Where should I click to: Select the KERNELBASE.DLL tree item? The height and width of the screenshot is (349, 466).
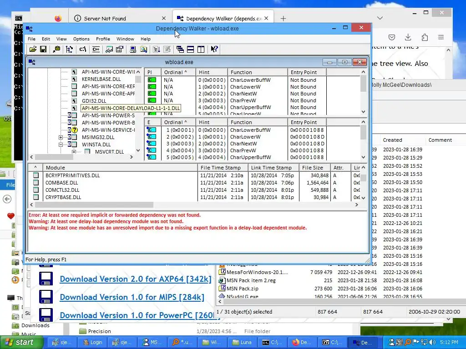[101, 79]
